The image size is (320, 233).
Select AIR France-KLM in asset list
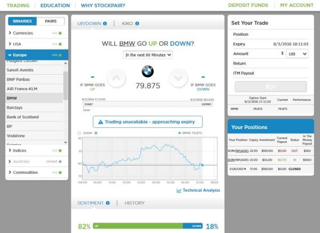[x=35, y=89]
